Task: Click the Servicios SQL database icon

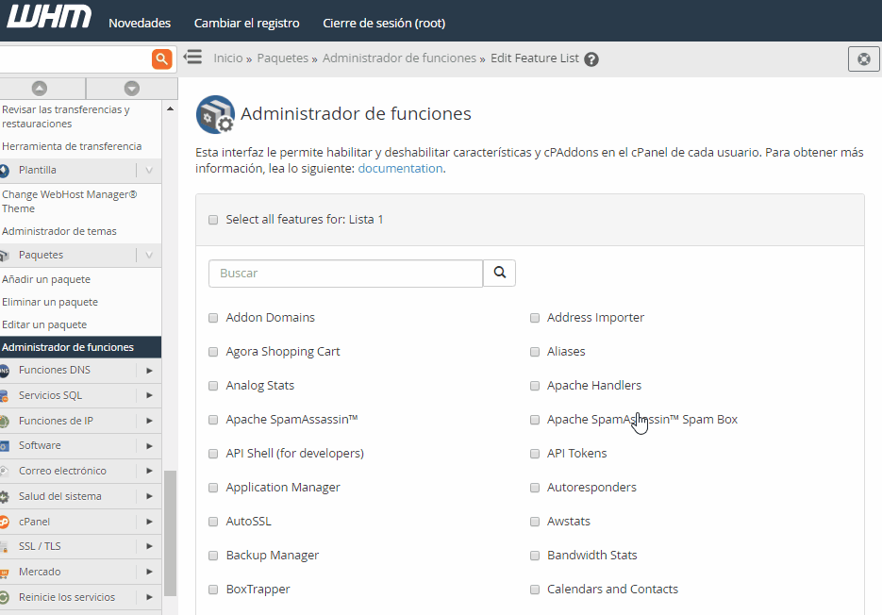Action: tap(5, 396)
